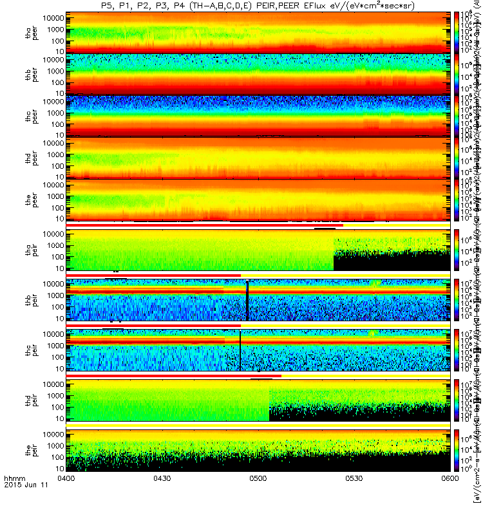483x515 pixels.
Task: Click the plot title text at top
Action: pyautogui.click(x=258, y=6)
